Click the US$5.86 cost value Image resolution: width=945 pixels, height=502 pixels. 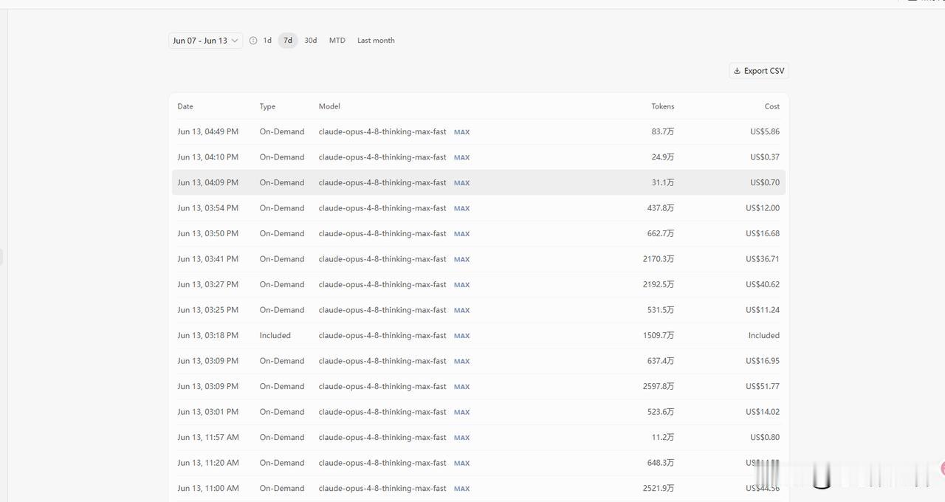pos(765,131)
